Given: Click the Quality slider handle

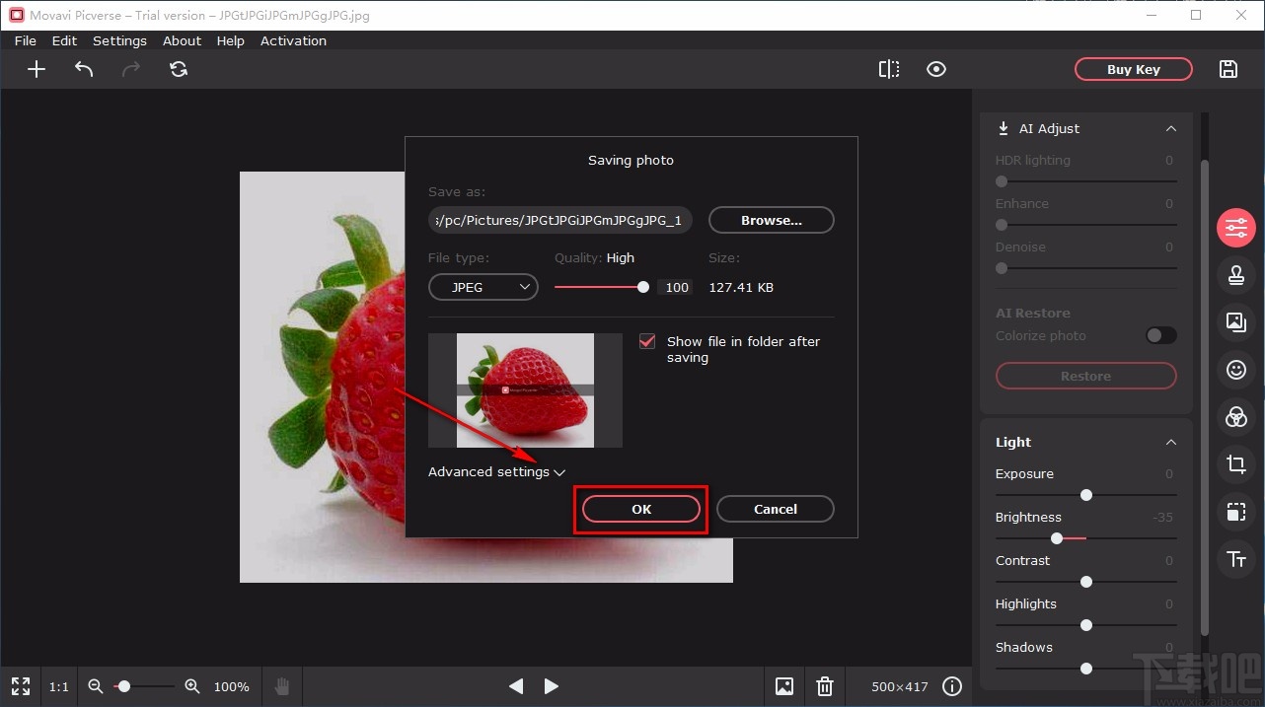Looking at the screenshot, I should pyautogui.click(x=643, y=287).
